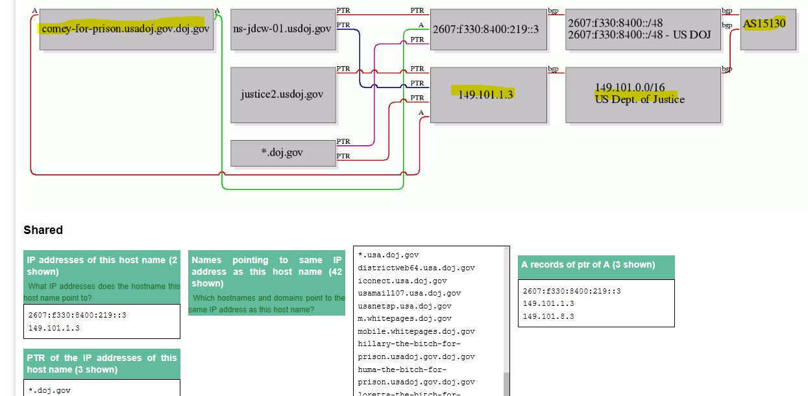Image resolution: width=808 pixels, height=396 pixels.
Task: Click the 'Names pointing to same IP address' header
Action: pos(266,272)
